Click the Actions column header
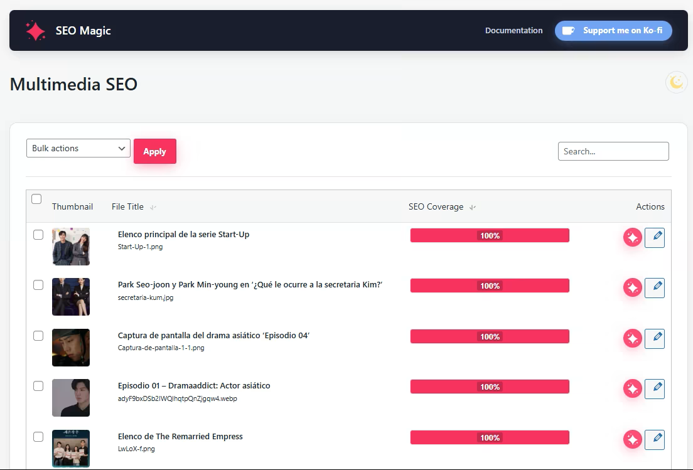Viewport: 693px width, 470px height. [x=650, y=206]
